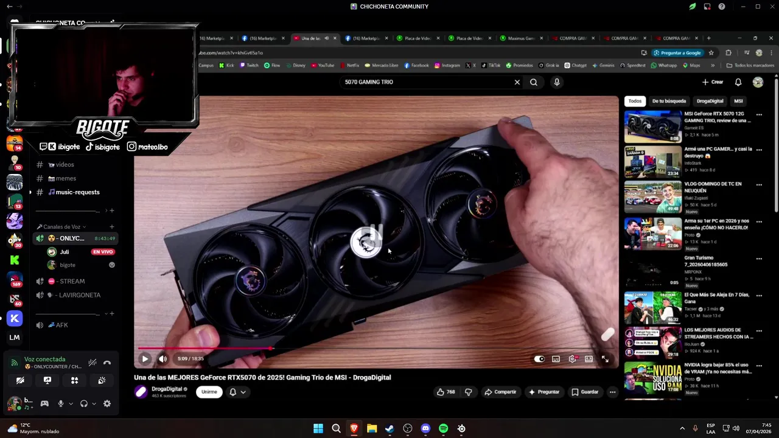Open the Armé una PC GAMER video thumbnail
This screenshot has height=438, width=779.
pyautogui.click(x=652, y=162)
